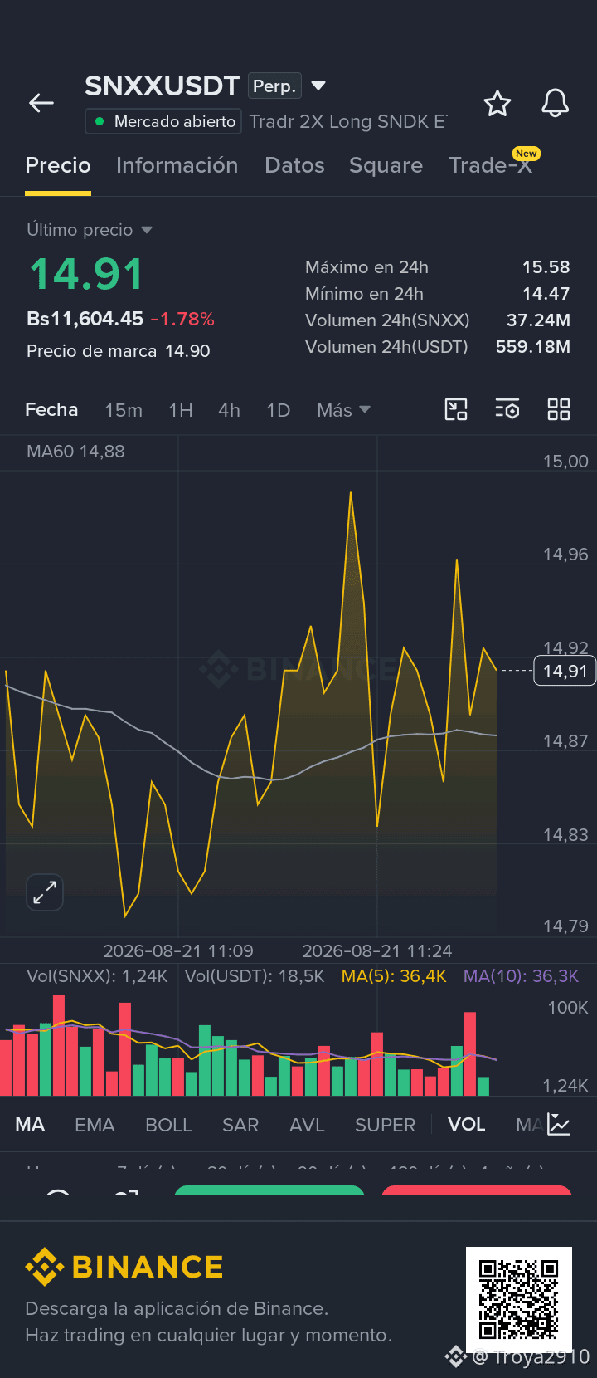This screenshot has width=597, height=1378.
Task: Tap the 2026-08-21 11:24 time label
Action: point(377,951)
